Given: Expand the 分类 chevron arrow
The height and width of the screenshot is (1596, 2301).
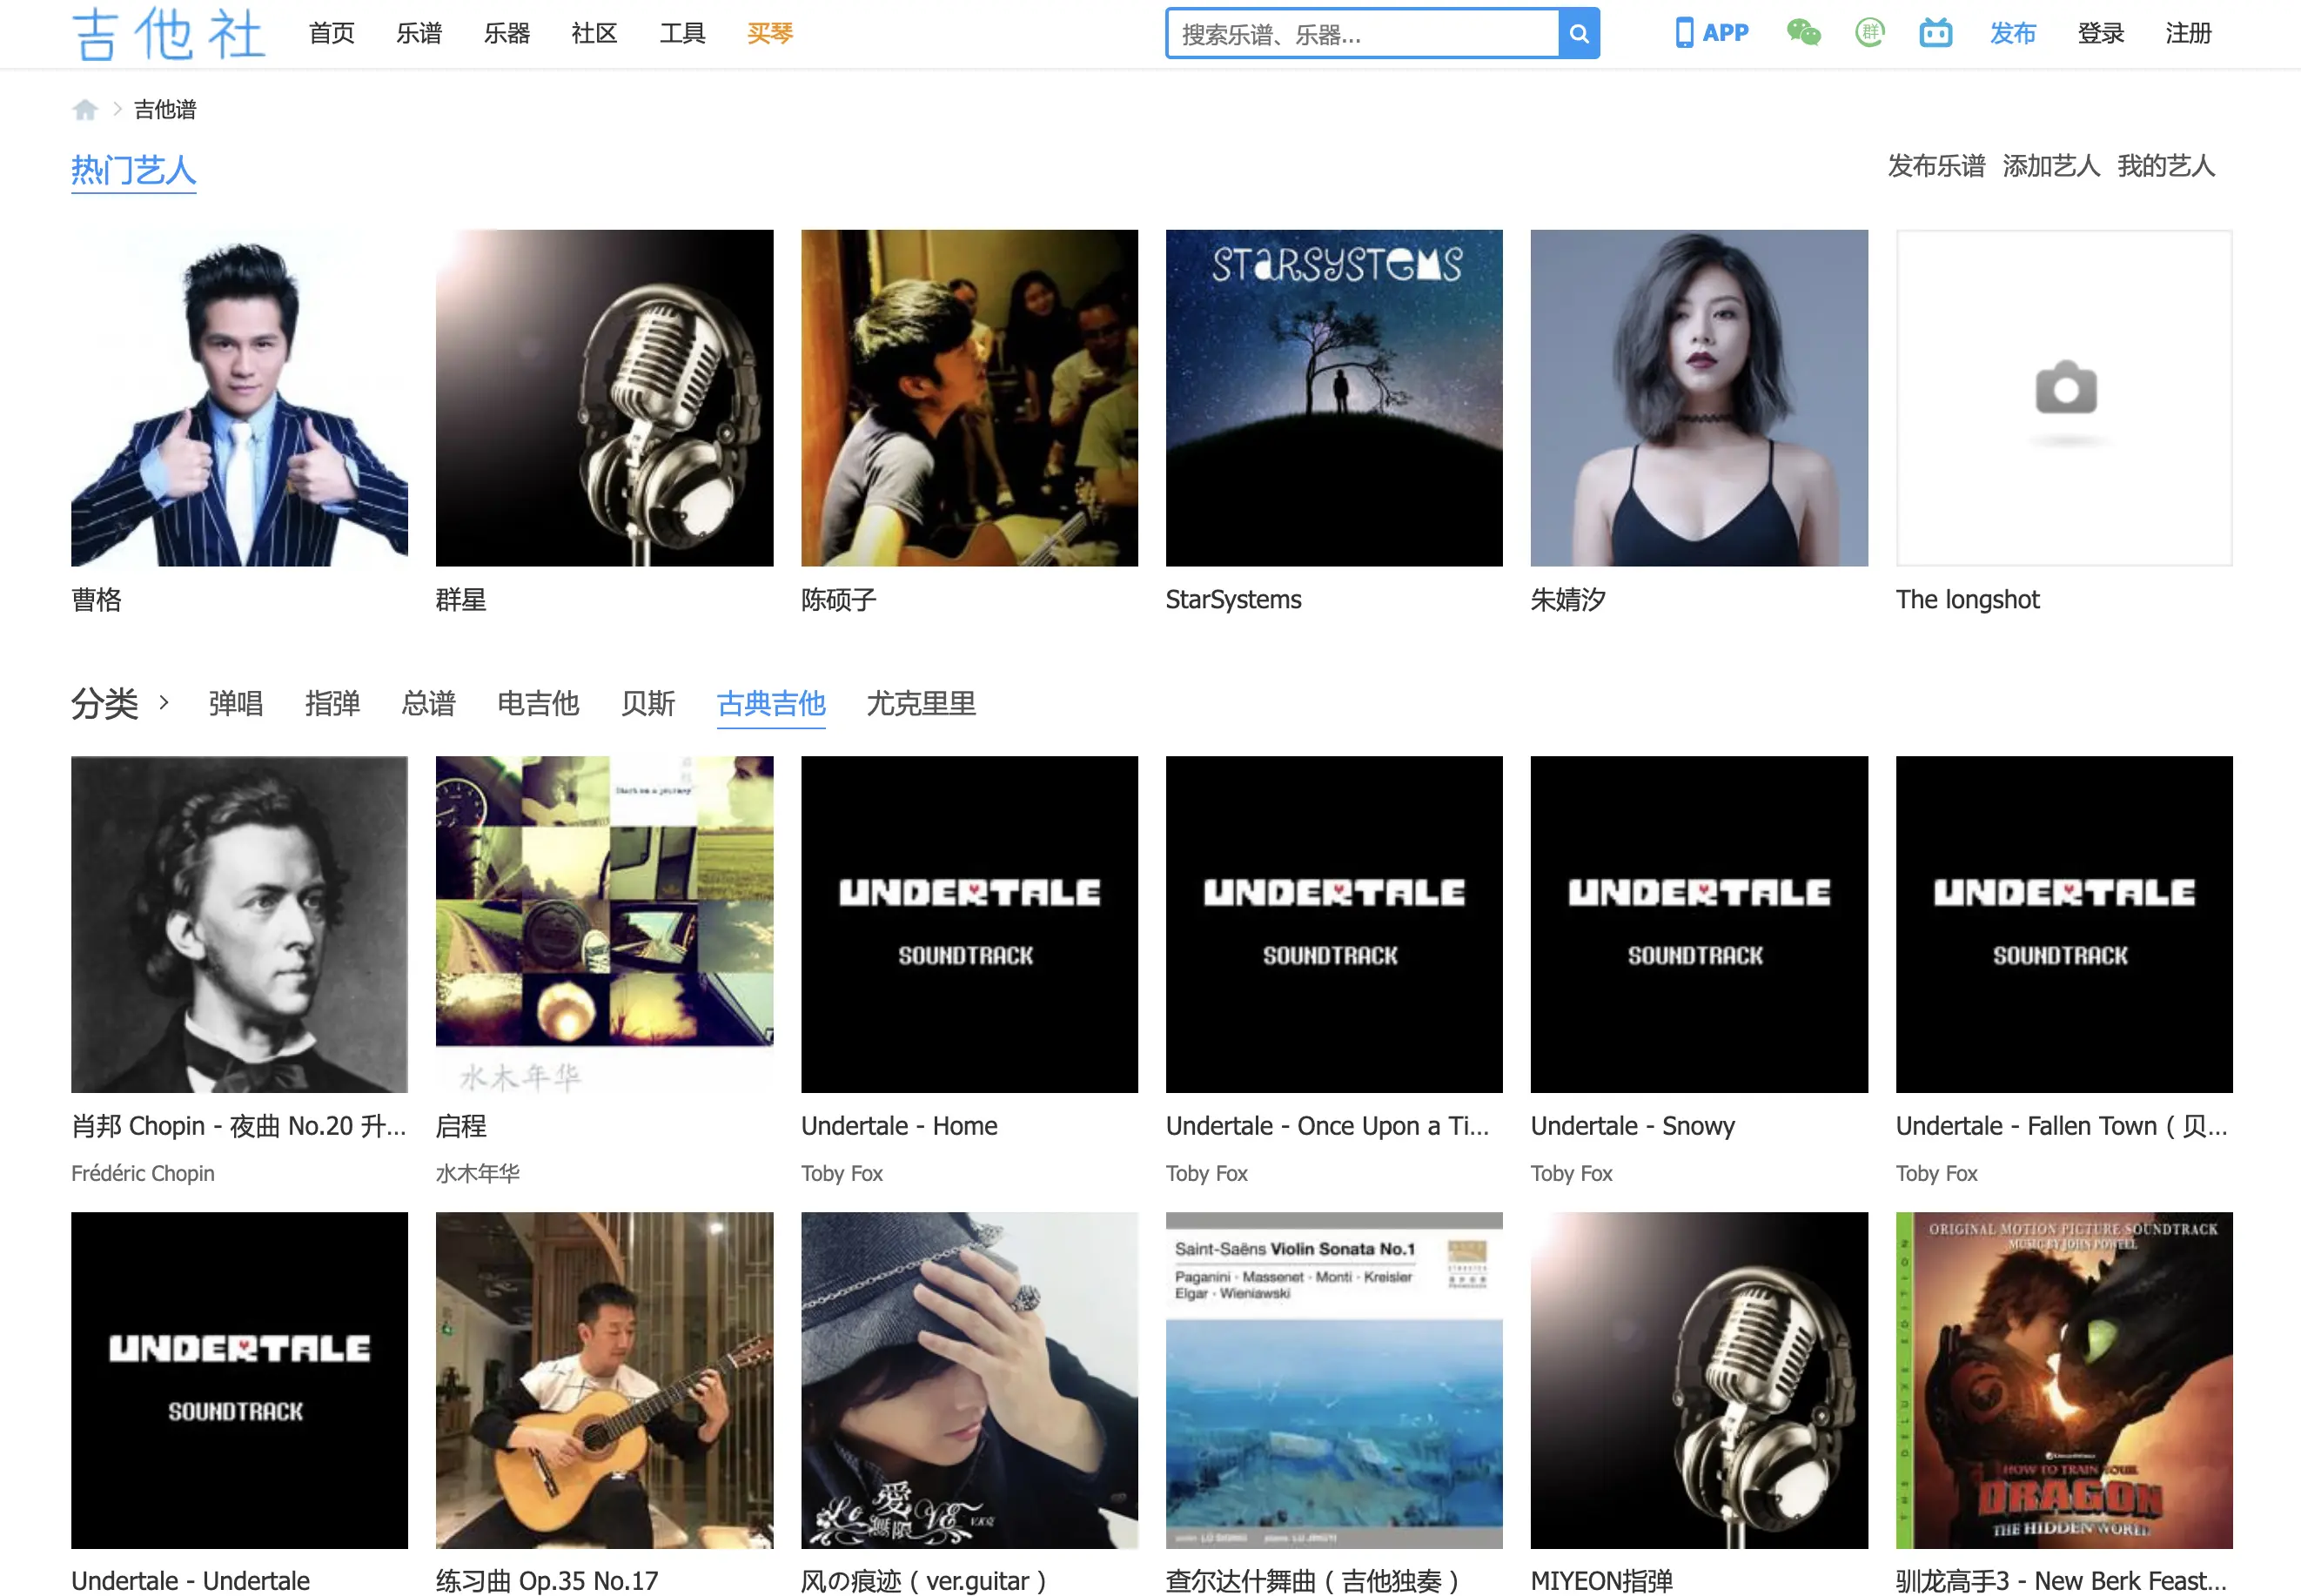Looking at the screenshot, I should click(x=164, y=703).
